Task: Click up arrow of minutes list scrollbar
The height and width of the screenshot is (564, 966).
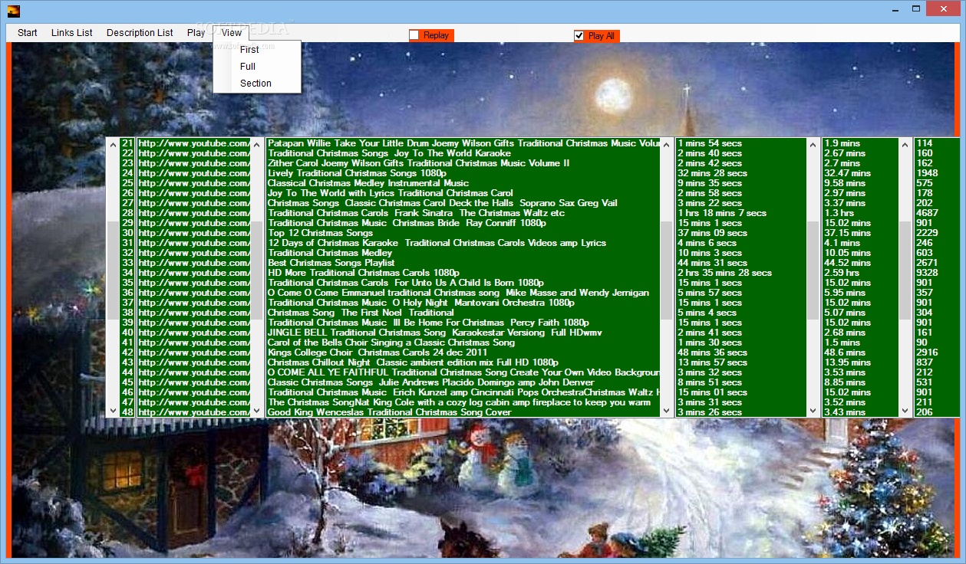Action: coord(905,144)
